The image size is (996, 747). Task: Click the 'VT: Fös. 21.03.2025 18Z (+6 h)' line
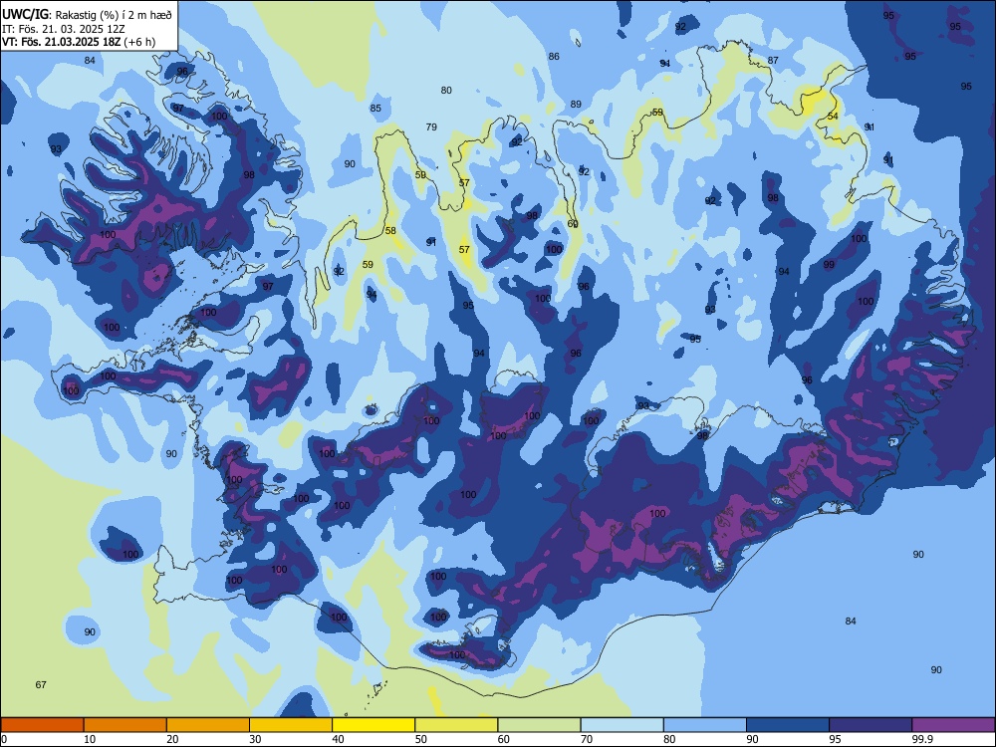tap(78, 42)
